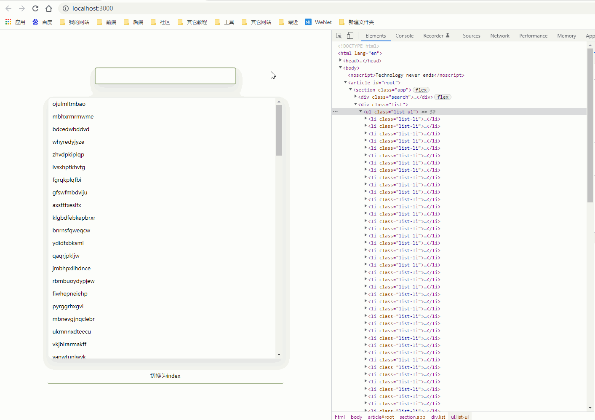Open the 前端 bookmark folder
The image size is (595, 420).
pos(107,22)
